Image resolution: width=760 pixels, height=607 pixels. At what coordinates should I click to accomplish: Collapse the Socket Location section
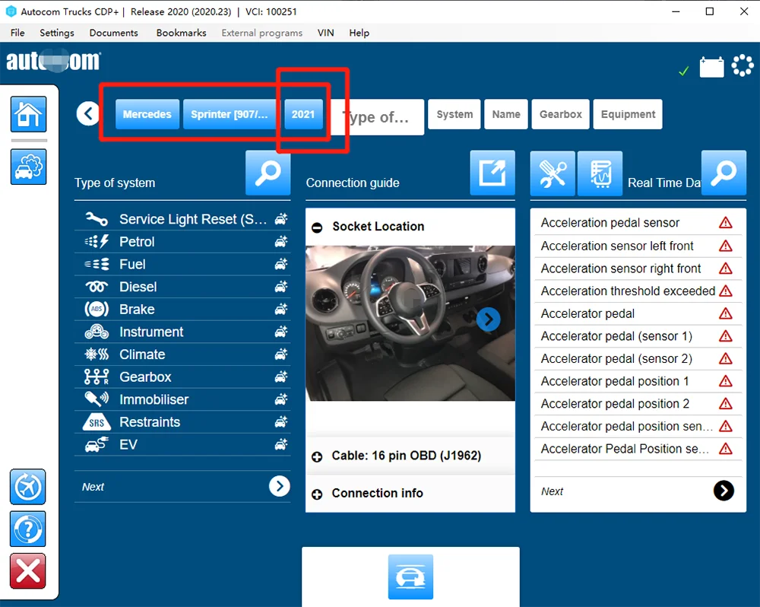pyautogui.click(x=317, y=227)
